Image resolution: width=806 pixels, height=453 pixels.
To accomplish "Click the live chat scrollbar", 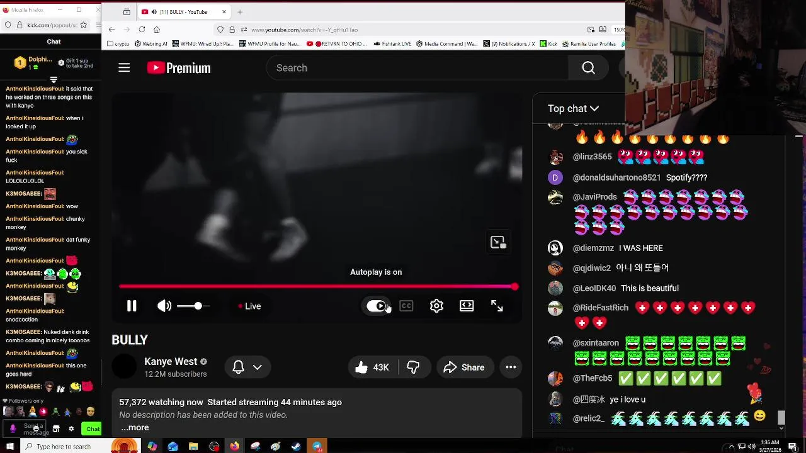I will point(781,418).
